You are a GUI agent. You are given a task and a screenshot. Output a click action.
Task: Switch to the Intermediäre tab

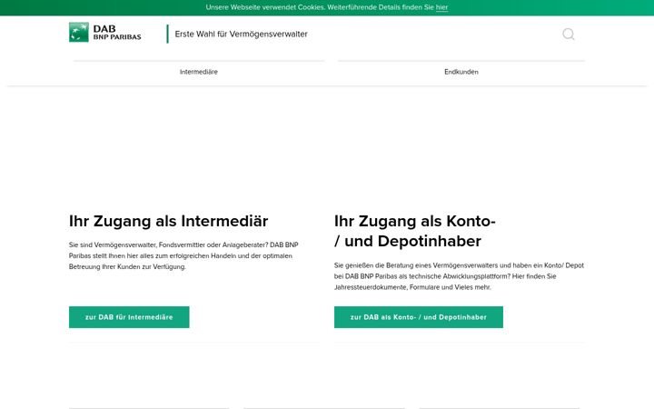pyautogui.click(x=199, y=72)
